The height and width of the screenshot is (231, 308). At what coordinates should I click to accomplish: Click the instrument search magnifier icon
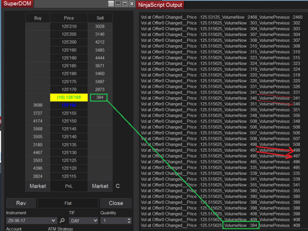coord(62,221)
